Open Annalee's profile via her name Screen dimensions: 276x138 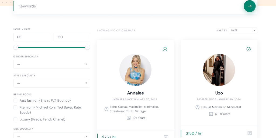[x=135, y=93]
